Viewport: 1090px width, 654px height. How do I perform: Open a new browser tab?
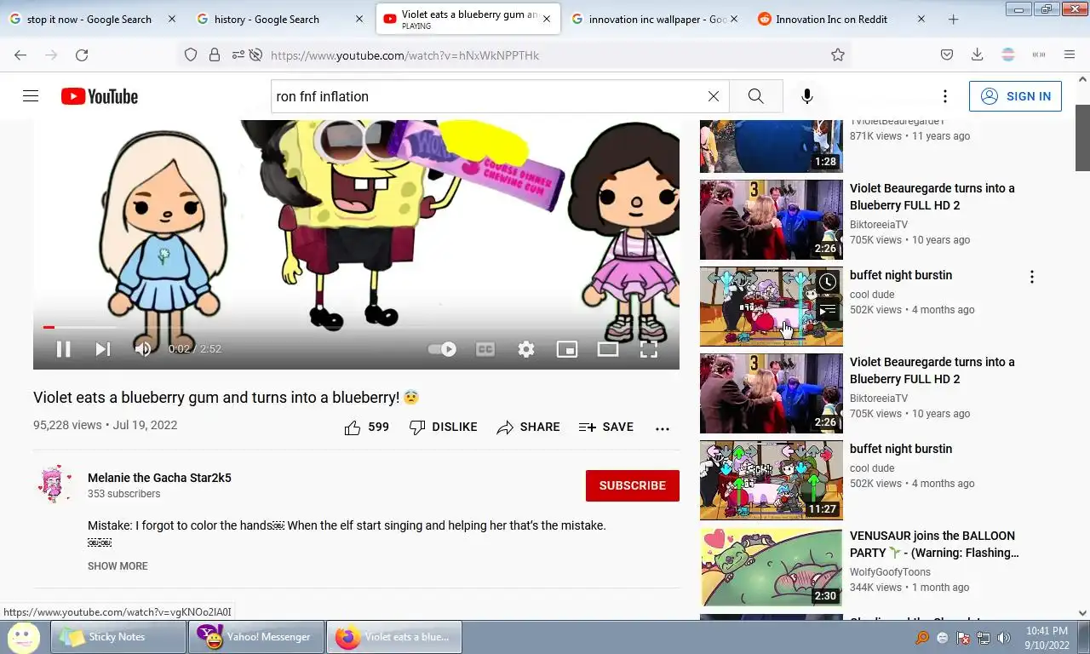tap(954, 19)
